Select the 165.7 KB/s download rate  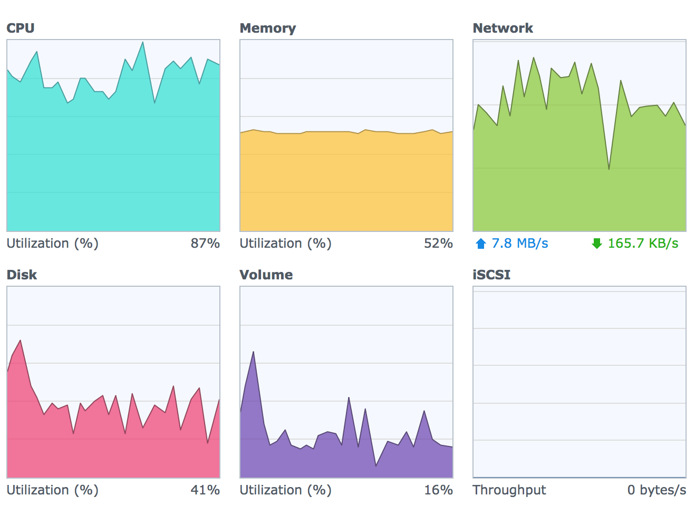(x=643, y=244)
